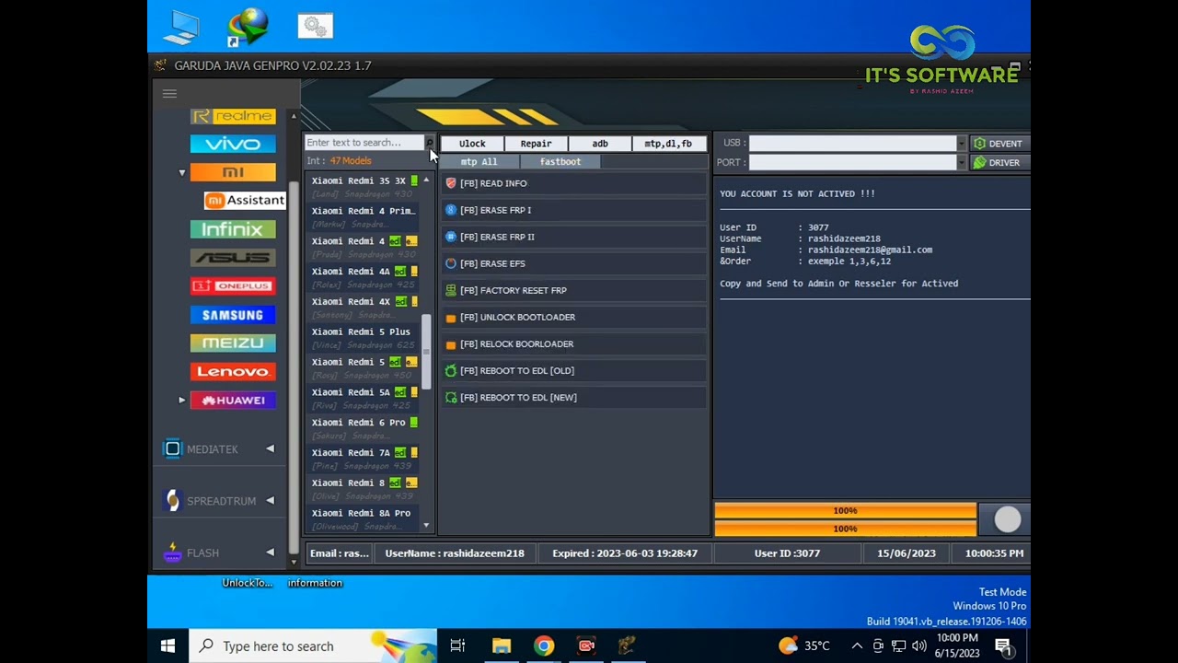Open the PORT dropdown

click(x=961, y=162)
